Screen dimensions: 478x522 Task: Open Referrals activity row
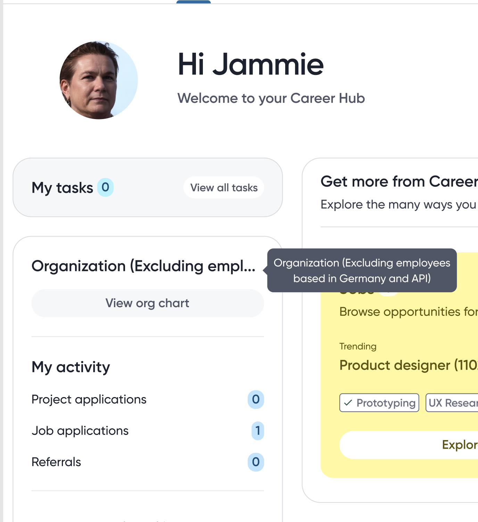coord(148,462)
